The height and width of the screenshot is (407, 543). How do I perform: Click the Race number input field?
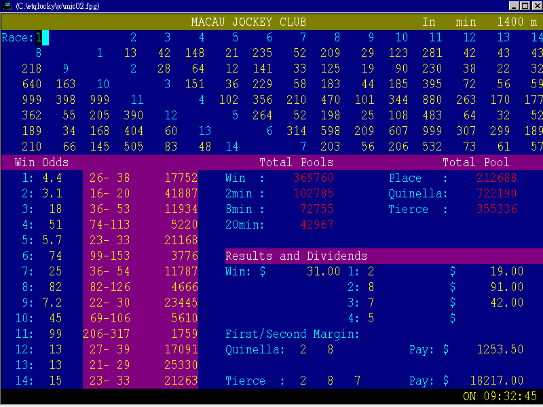pyautogui.click(x=42, y=37)
